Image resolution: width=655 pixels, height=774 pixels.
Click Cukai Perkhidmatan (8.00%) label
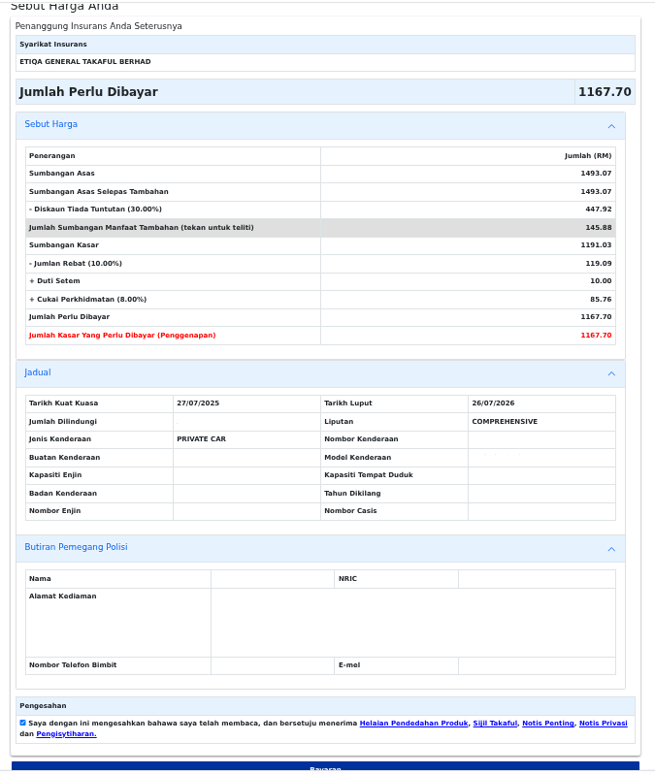(88, 299)
